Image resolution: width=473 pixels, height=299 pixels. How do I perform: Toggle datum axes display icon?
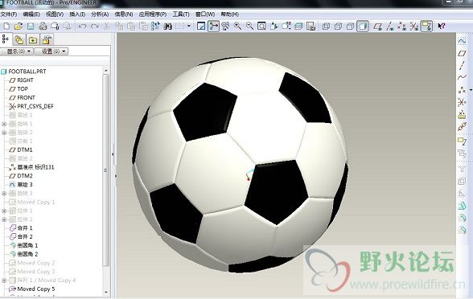[x=389, y=27]
